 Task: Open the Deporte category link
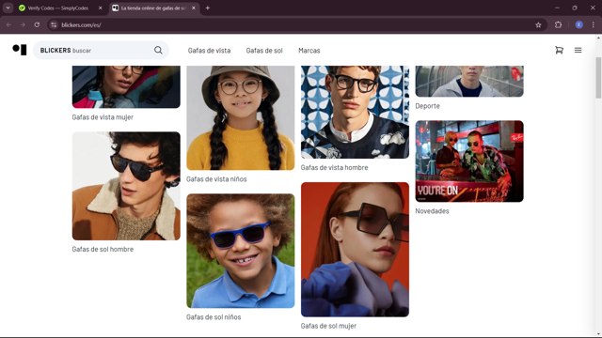(427, 106)
